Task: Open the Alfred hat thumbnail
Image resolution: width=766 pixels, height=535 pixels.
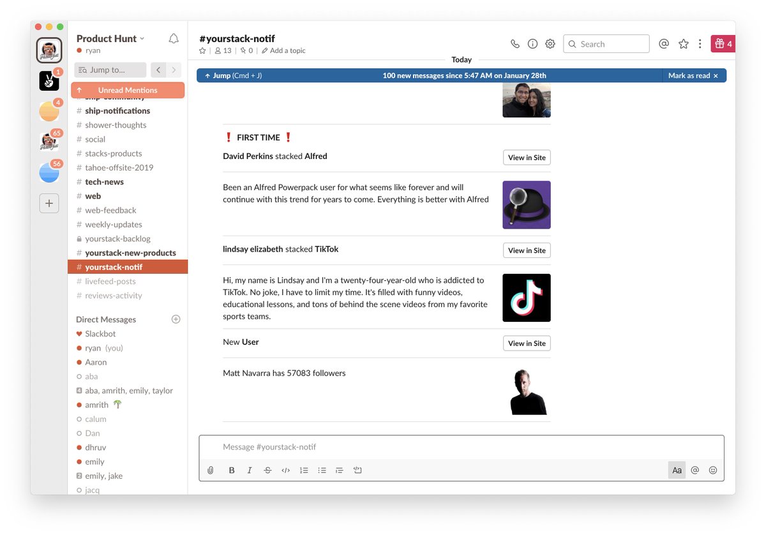Action: 527,205
